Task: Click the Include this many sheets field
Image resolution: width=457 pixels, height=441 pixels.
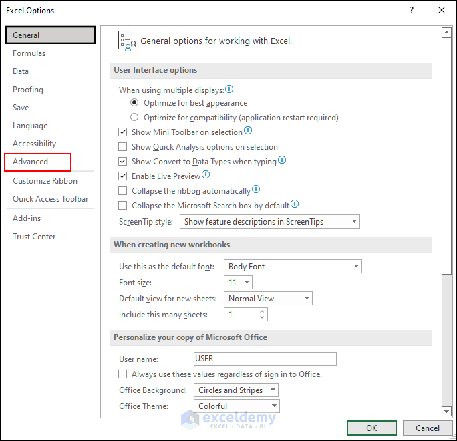Action: pyautogui.click(x=245, y=315)
